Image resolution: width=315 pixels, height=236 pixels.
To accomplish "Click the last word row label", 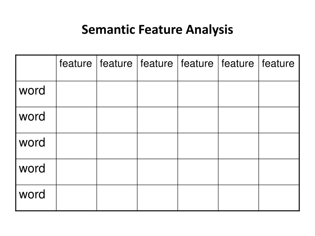I will point(32,194).
